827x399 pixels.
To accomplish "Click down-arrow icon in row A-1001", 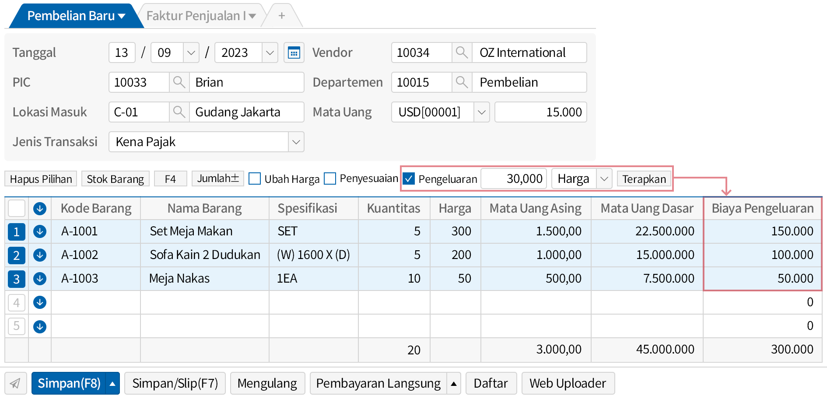I will (40, 231).
